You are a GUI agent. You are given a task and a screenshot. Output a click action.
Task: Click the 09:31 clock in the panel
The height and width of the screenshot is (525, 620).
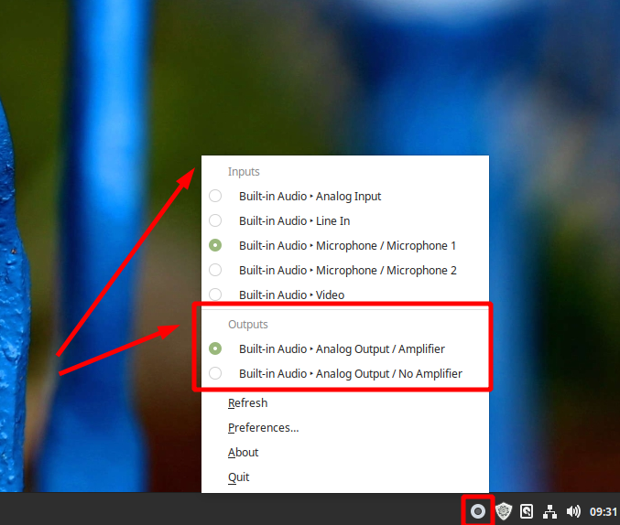click(x=604, y=512)
